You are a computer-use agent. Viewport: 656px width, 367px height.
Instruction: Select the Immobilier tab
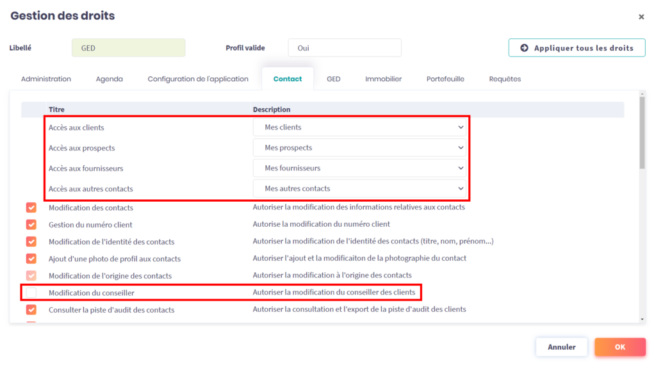point(383,79)
